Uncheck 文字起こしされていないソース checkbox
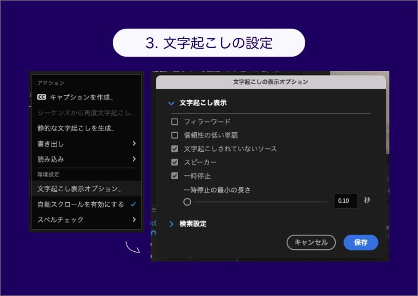This screenshot has width=418, height=296. (175, 149)
